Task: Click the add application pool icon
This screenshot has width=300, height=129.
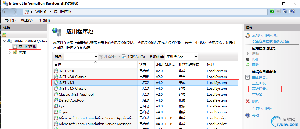Action: (x=248, y=35)
